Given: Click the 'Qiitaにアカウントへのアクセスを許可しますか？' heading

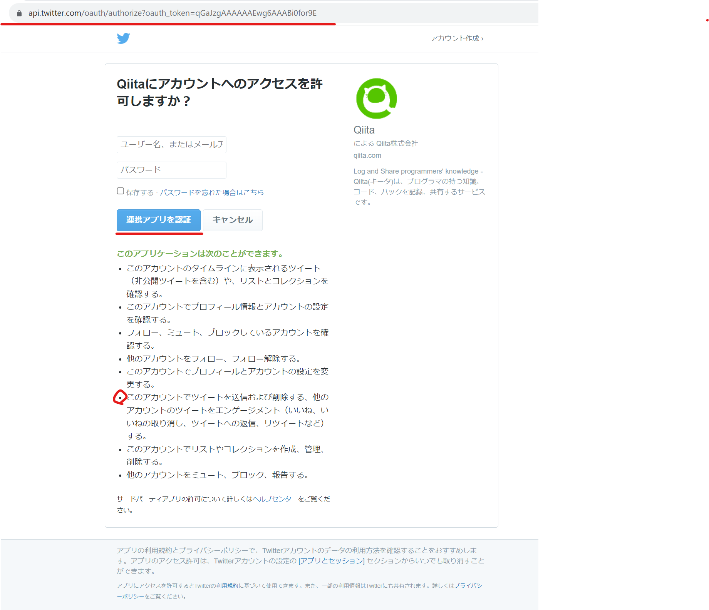Looking at the screenshot, I should coord(220,92).
